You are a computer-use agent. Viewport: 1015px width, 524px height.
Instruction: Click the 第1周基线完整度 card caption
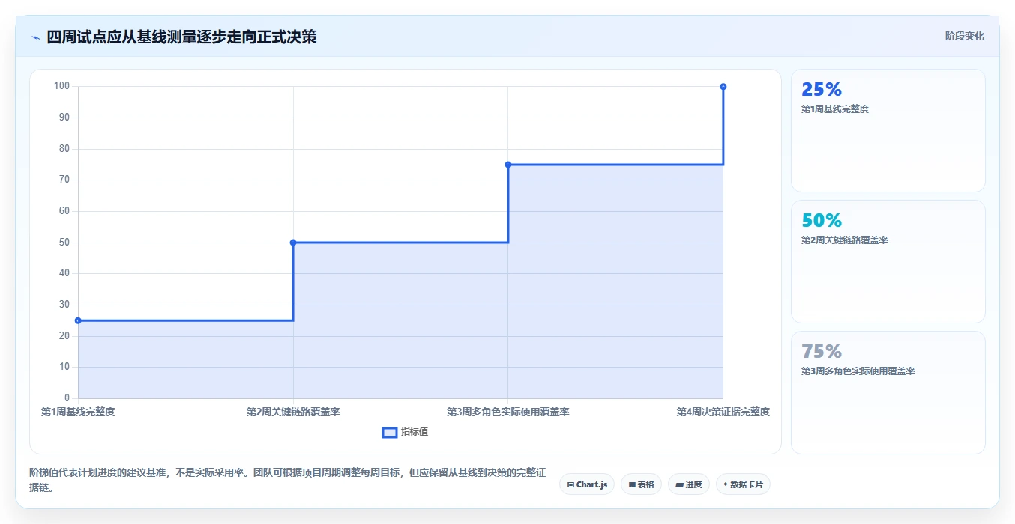[x=835, y=109]
